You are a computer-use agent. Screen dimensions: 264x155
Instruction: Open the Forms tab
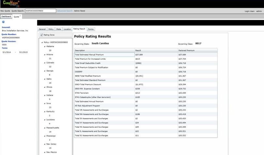pos(91,29)
